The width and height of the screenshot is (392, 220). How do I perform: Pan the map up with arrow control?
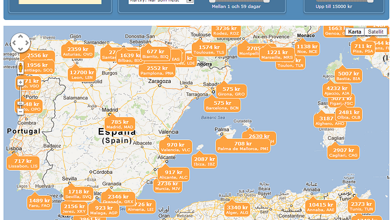pos(20,37)
